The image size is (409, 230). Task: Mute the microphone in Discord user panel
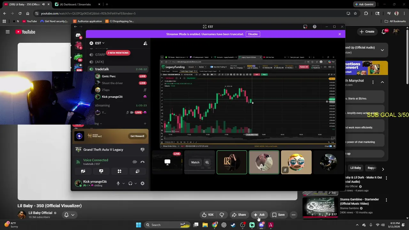pos(118,183)
